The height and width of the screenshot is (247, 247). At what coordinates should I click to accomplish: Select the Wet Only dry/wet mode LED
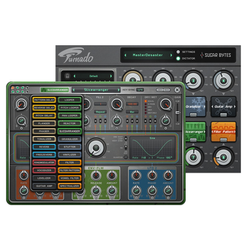pos(145,113)
